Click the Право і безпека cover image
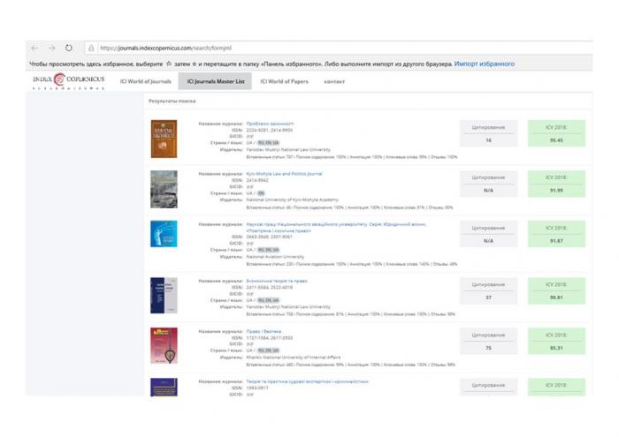 coord(164,346)
